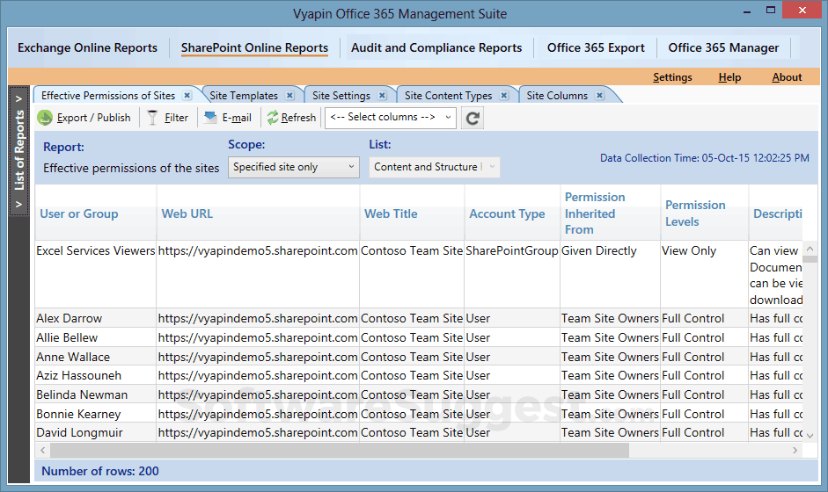
Task: Sort by the User or Group column header
Action: [x=79, y=213]
